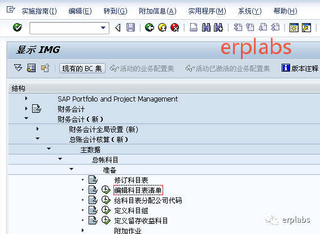Open the 编辑(E) menu

coord(80,11)
